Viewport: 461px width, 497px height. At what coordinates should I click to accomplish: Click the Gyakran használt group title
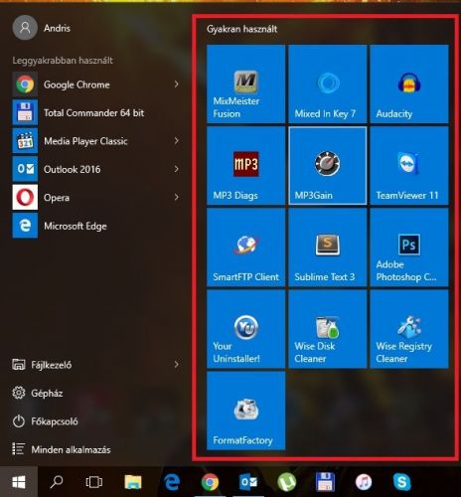(x=241, y=29)
